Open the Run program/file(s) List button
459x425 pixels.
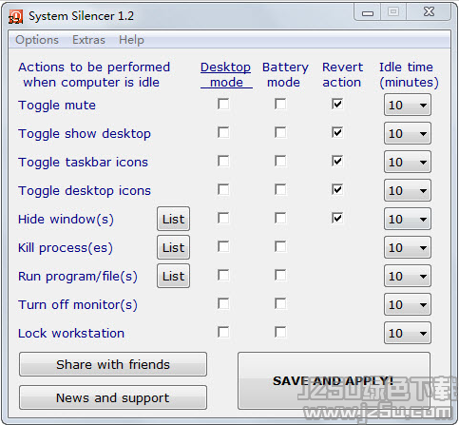click(173, 276)
